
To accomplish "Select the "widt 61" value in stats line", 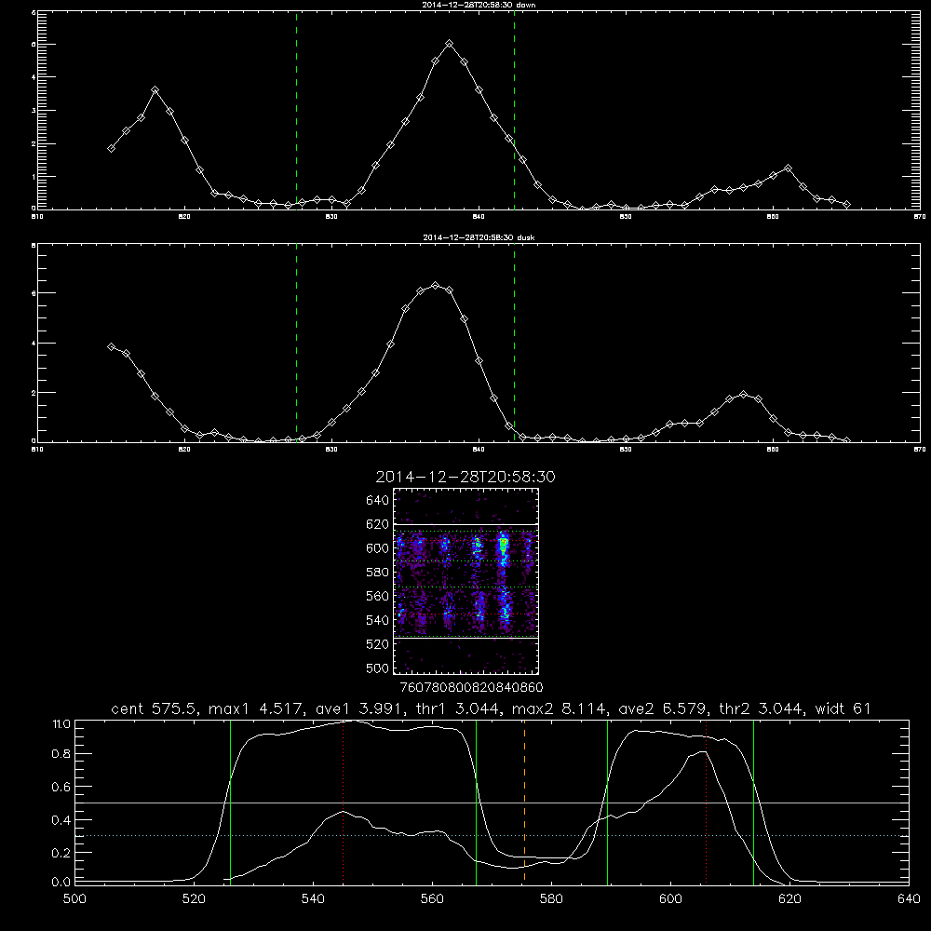I will [x=843, y=708].
